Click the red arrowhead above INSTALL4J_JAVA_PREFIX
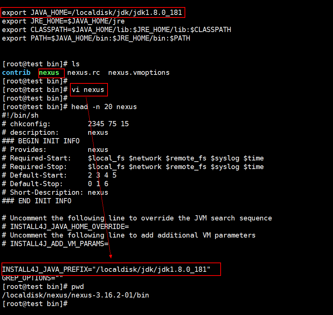Viewport: 333px width, 315px height. [111, 256]
